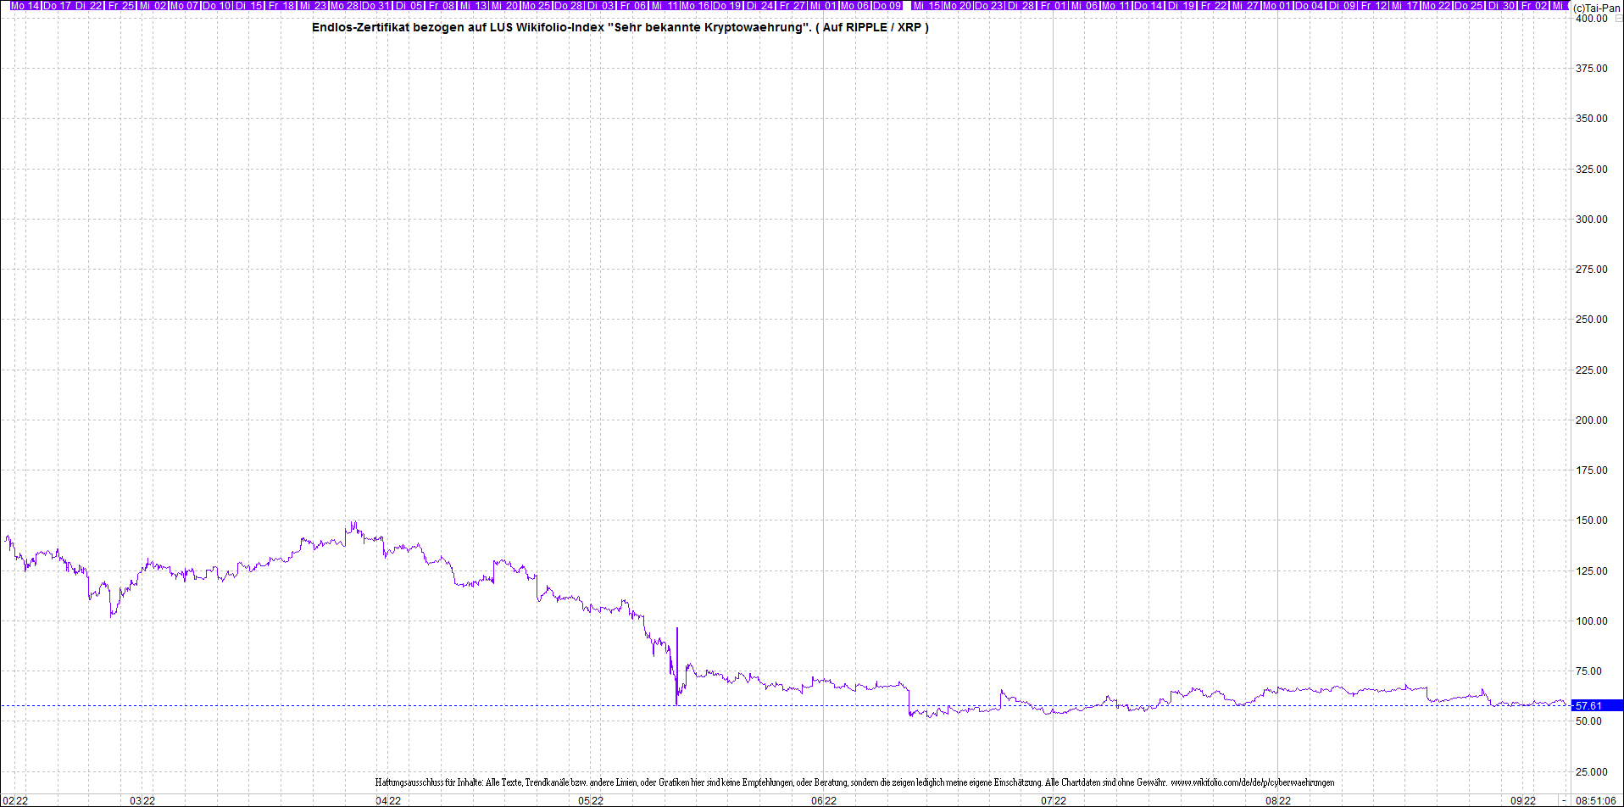Click the 225.00 price axis label
The height and width of the screenshot is (807, 1624).
pos(1591,370)
